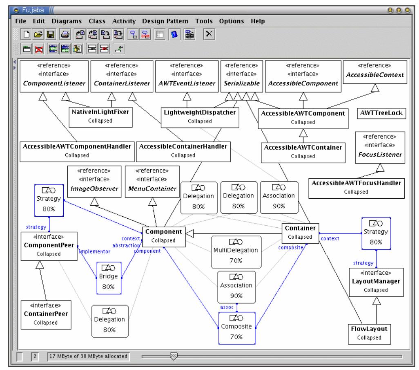This screenshot has width=419, height=370.
Task: Click the single-document import arrow icon
Action: [x=80, y=34]
